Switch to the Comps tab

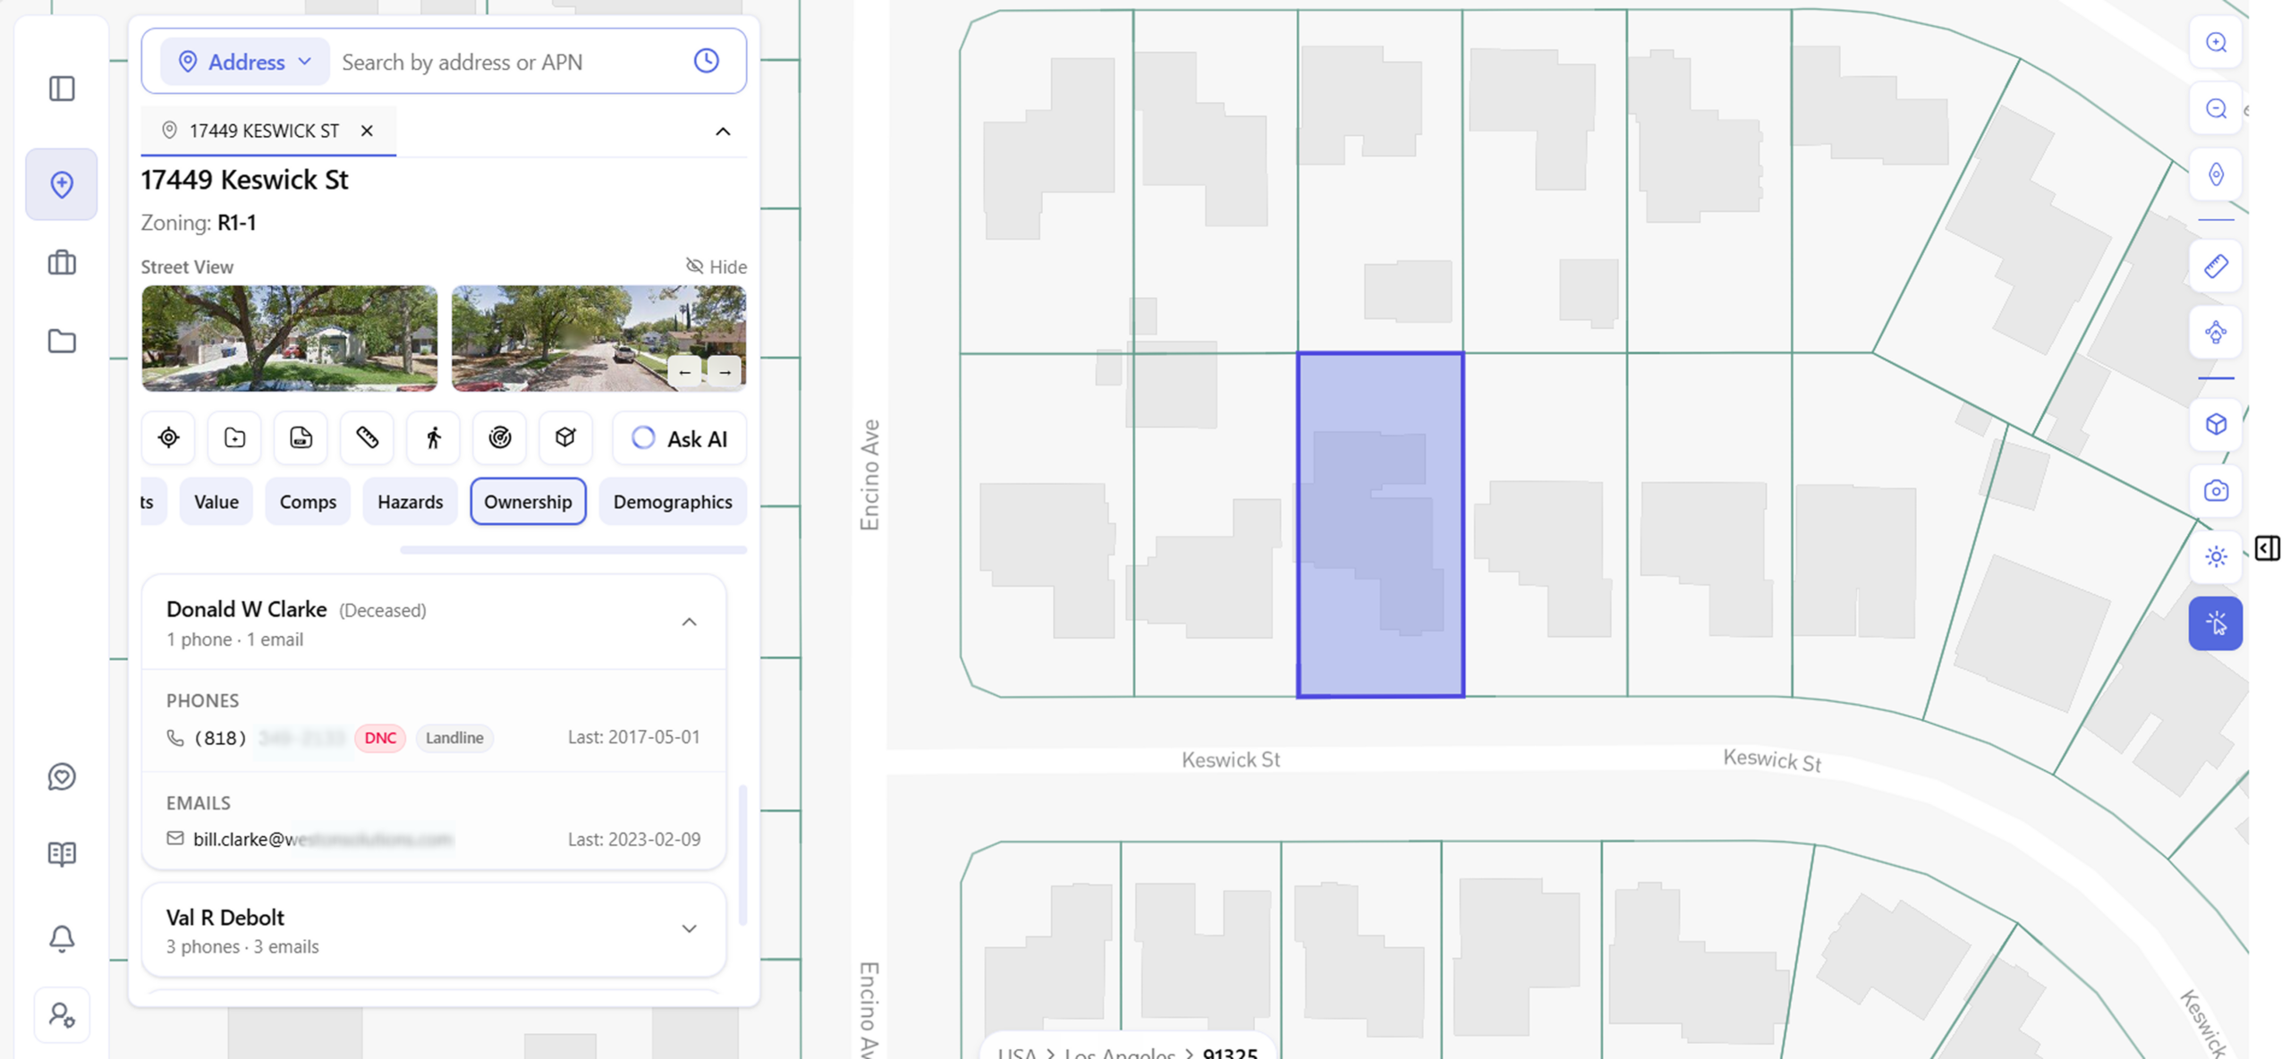pos(308,502)
